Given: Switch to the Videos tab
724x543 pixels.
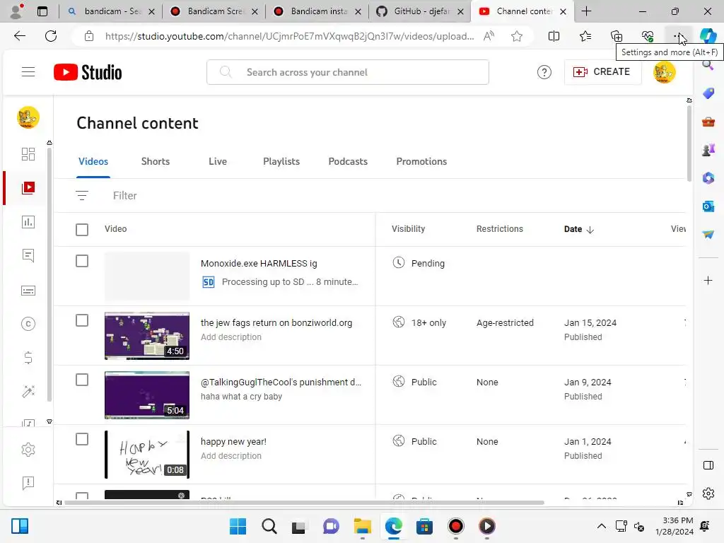Looking at the screenshot, I should point(93,162).
